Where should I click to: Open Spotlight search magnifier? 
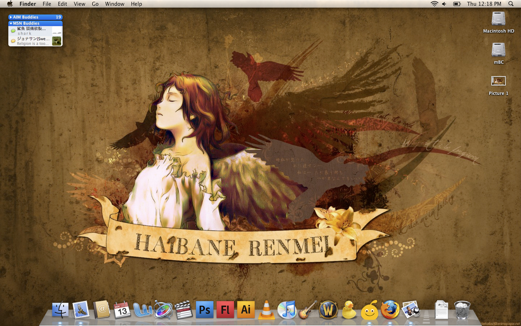point(511,4)
